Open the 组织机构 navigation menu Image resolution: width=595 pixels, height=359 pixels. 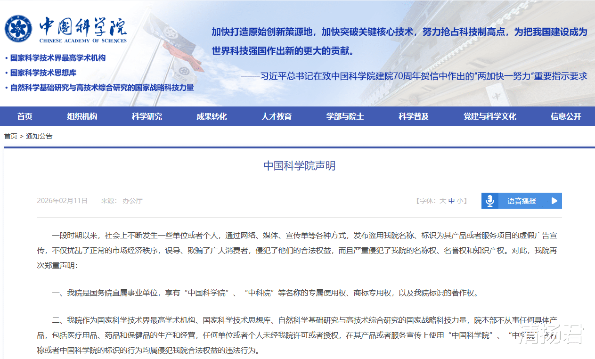point(82,116)
